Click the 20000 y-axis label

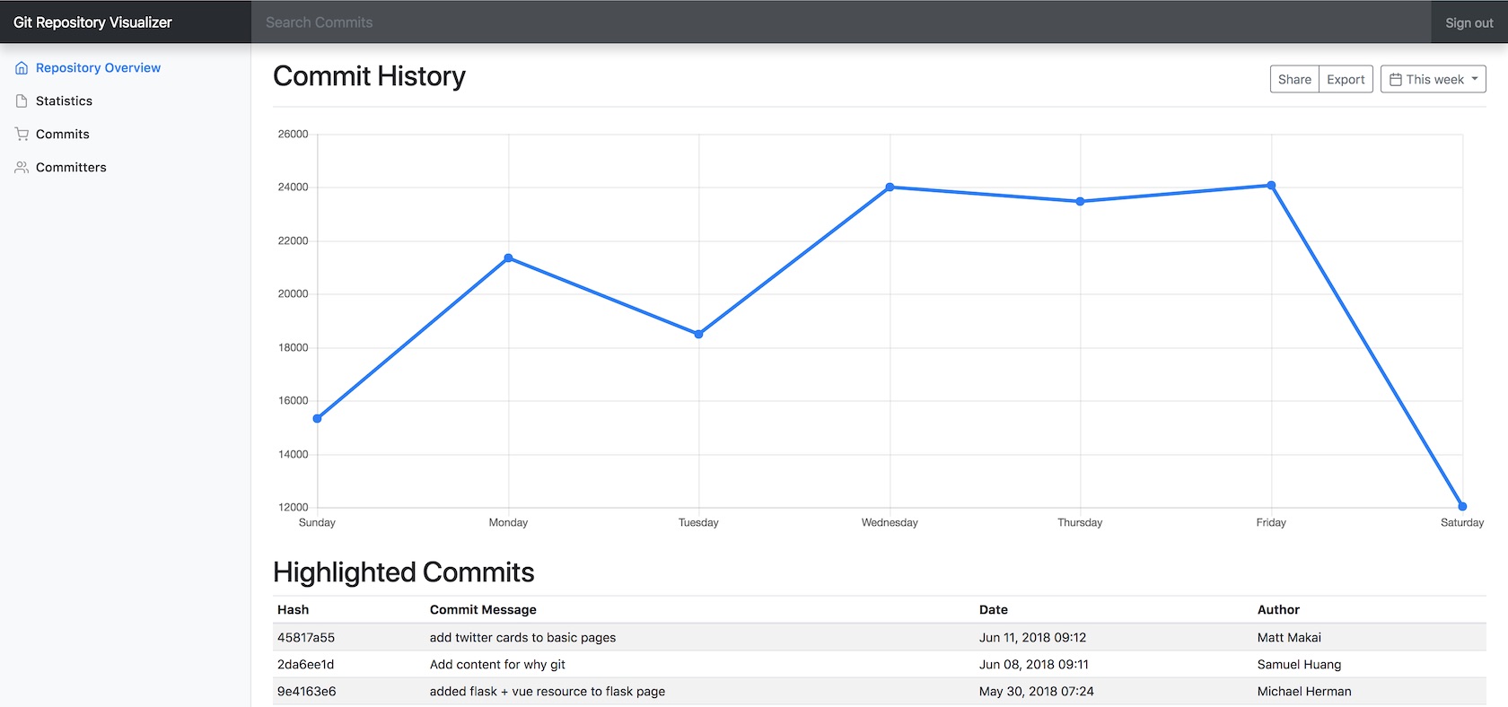pos(293,294)
